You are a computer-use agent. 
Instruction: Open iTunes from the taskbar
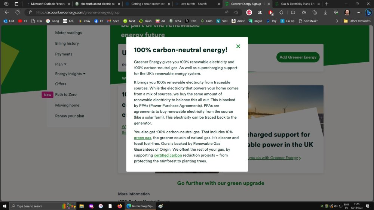(101, 206)
